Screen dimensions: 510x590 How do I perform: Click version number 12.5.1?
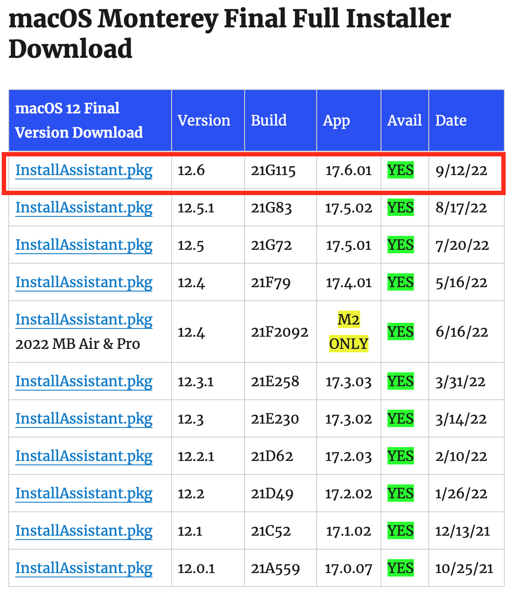pos(196,208)
